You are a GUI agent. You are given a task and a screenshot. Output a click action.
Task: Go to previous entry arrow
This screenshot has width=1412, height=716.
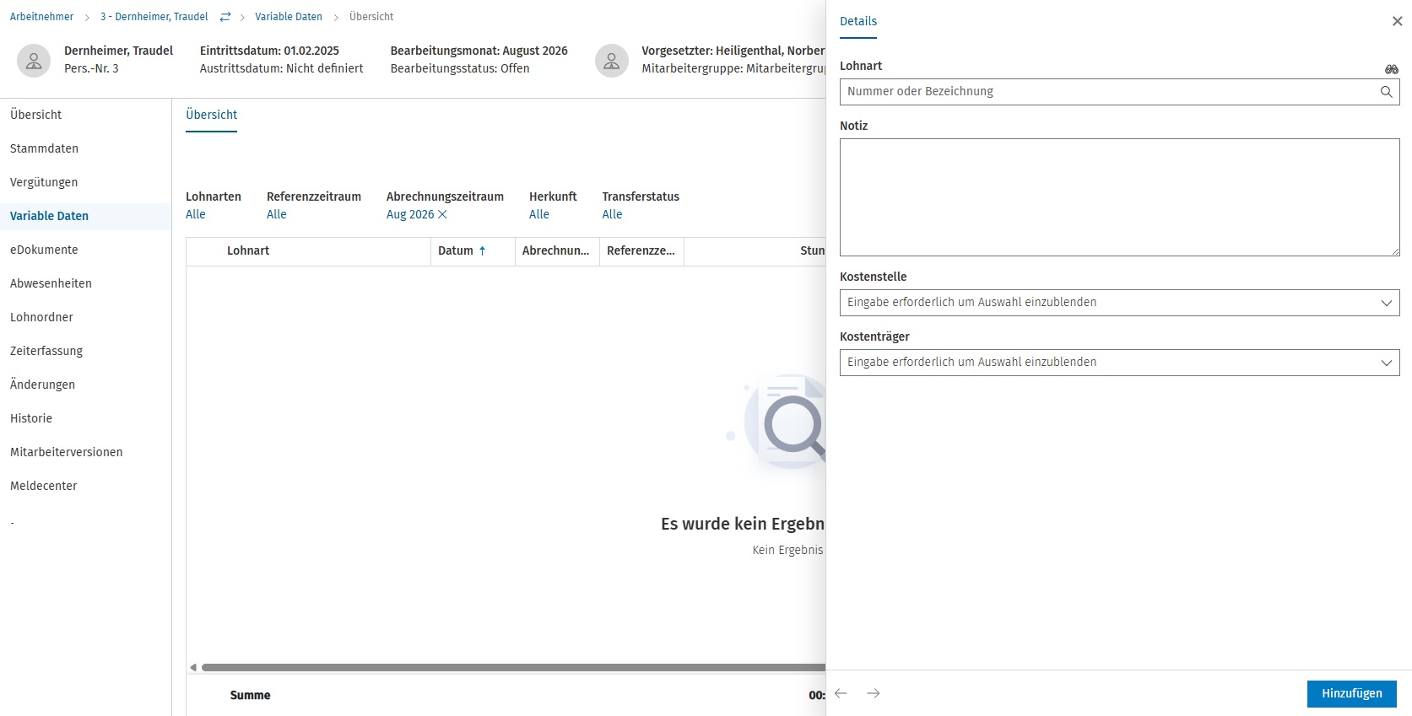coord(841,693)
